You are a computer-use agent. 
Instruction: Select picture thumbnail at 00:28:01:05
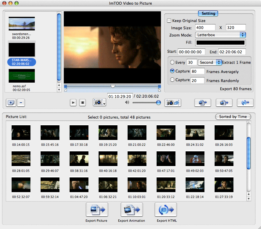pos(21,159)
